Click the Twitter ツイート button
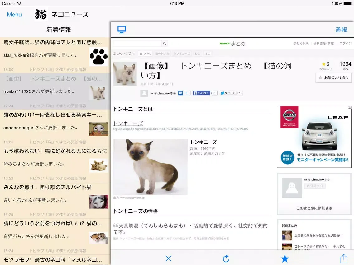Screen dimensions: 354x265 [228, 93]
